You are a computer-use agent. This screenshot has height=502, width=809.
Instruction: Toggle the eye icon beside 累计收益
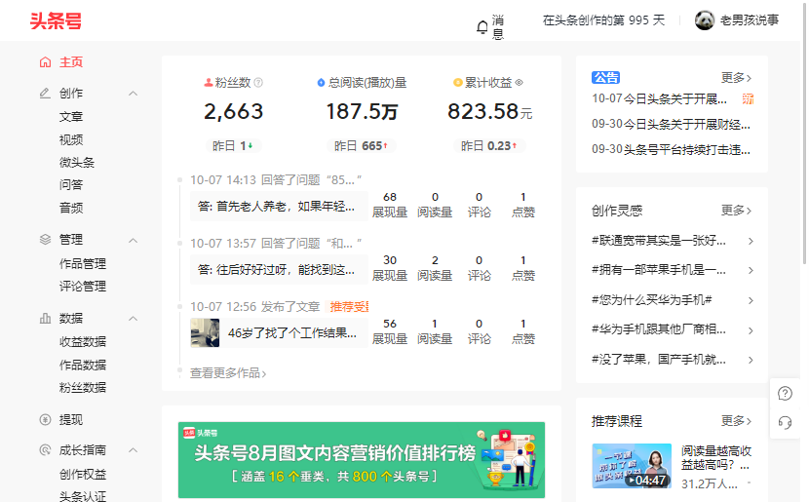coord(520,83)
